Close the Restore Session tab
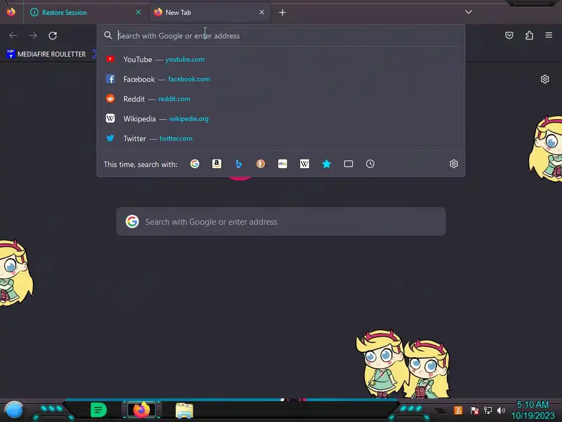This screenshot has width=562, height=422. 138,12
